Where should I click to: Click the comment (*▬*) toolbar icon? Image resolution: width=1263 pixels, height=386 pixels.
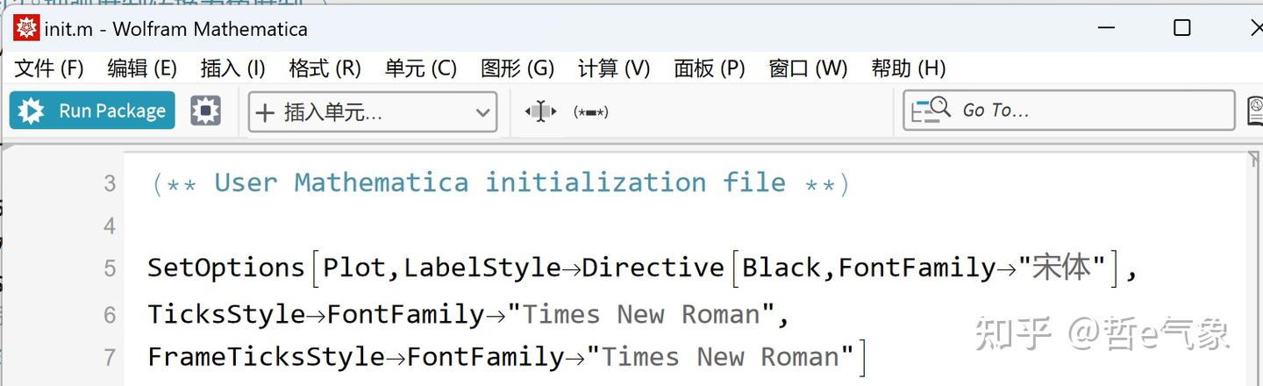click(x=590, y=112)
